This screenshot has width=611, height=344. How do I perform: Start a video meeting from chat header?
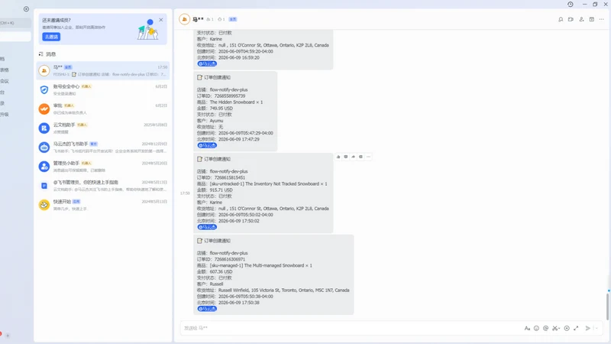pyautogui.click(x=571, y=19)
